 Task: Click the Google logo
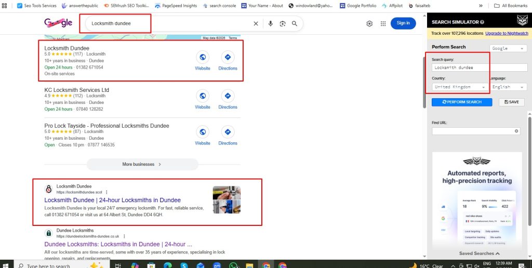58,23
